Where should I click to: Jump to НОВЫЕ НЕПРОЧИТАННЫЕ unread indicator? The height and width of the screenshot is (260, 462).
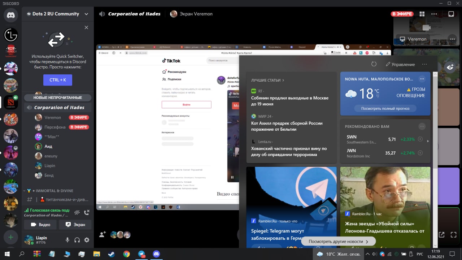(58, 97)
